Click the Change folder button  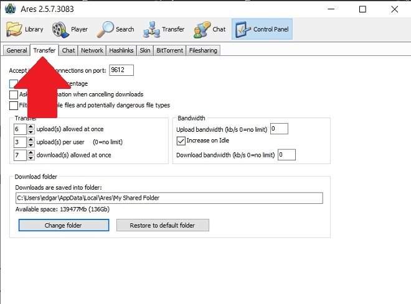coord(64,225)
